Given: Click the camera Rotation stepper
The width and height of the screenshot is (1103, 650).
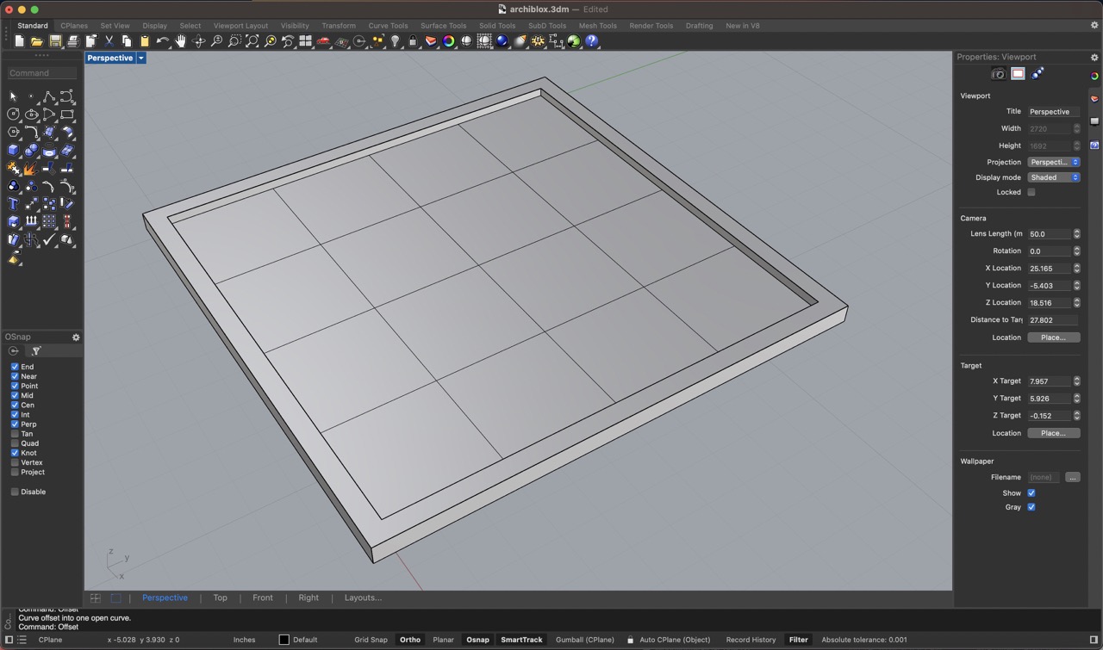Looking at the screenshot, I should 1076,251.
